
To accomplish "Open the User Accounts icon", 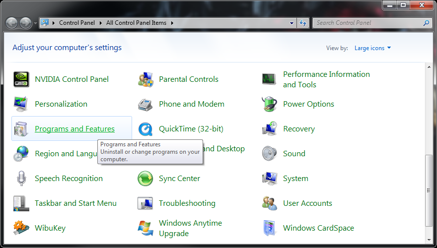I will pyautogui.click(x=269, y=203).
